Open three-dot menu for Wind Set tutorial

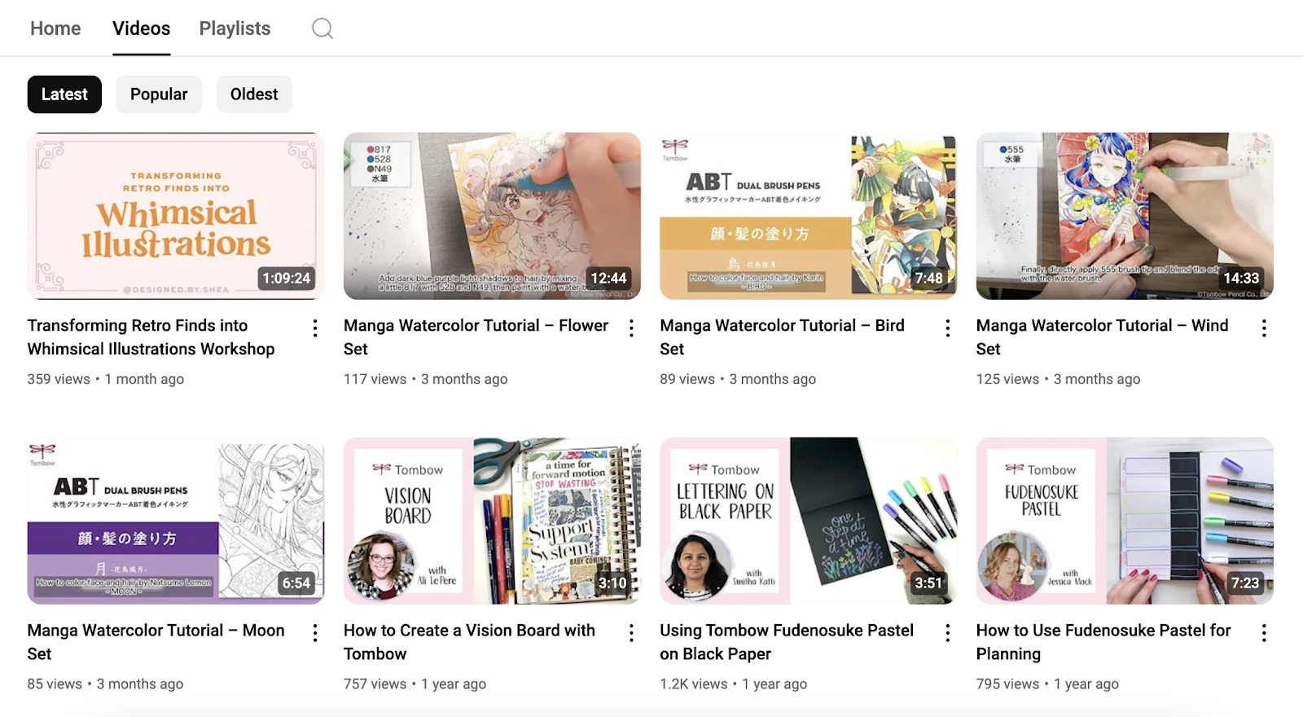click(x=1263, y=328)
